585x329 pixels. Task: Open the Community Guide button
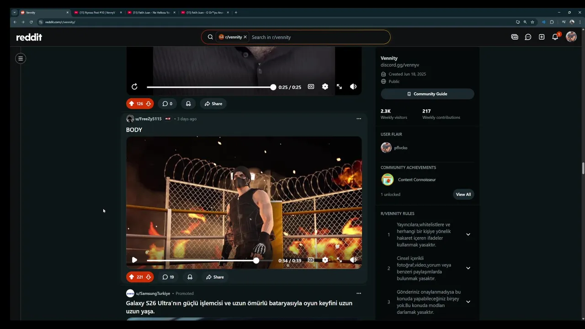(427, 94)
